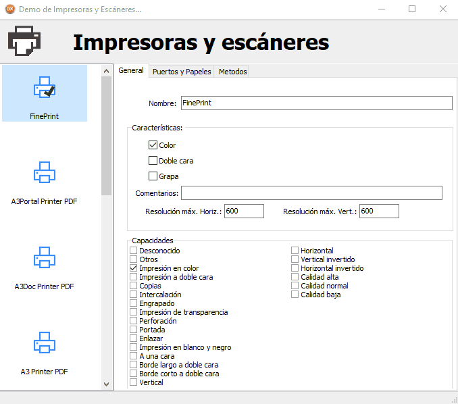Toggle the Otros capability
458x404 pixels.
[133, 259]
